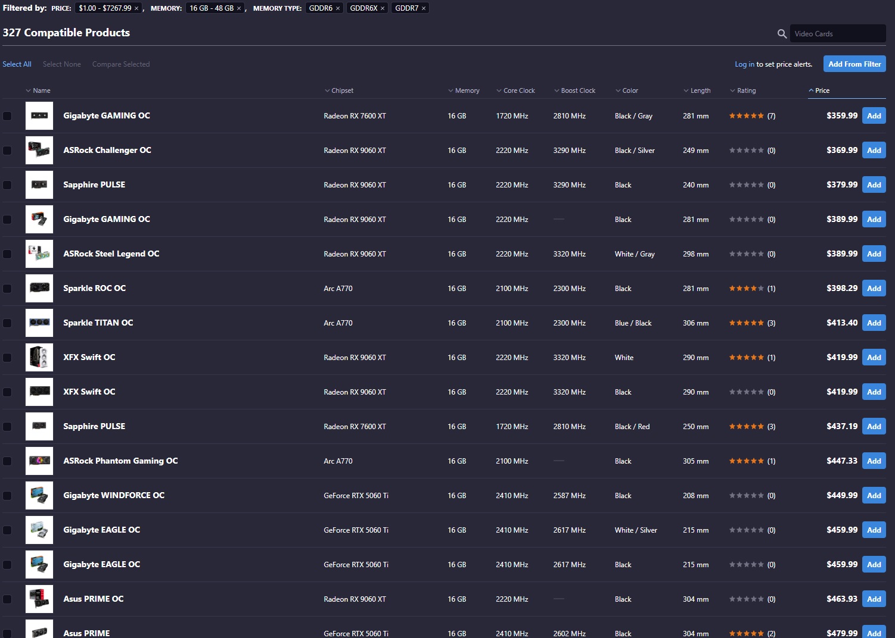
Task: Open the white/silver Gigabyte EAGLE OC name link
Action: click(x=102, y=530)
